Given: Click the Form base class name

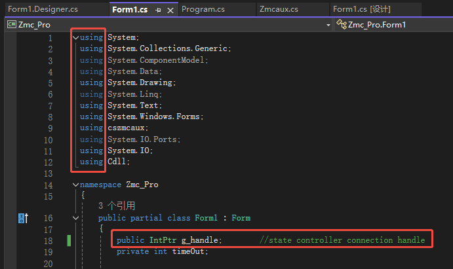Looking at the screenshot, I should (x=241, y=218).
